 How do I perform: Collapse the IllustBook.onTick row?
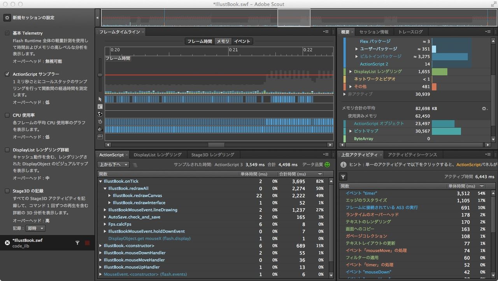pyautogui.click(x=101, y=181)
